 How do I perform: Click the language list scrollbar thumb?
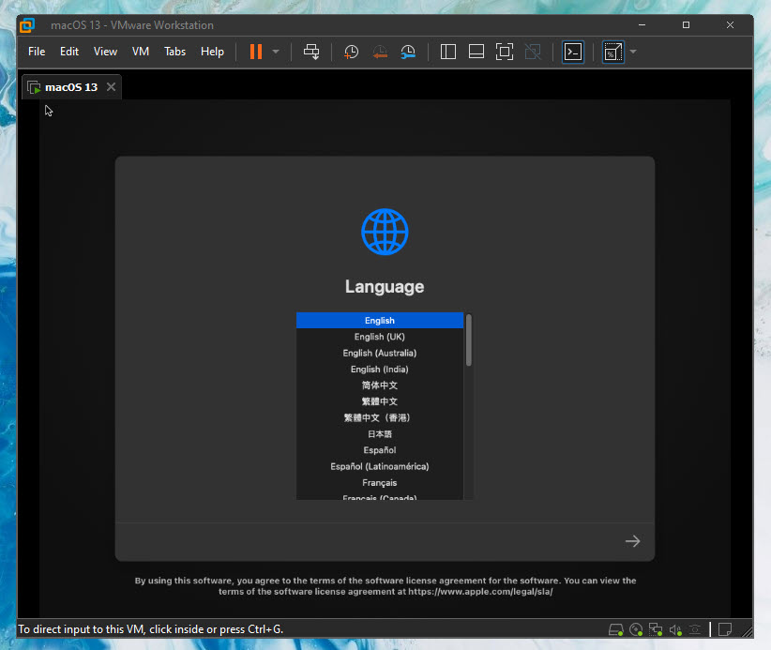pos(469,340)
